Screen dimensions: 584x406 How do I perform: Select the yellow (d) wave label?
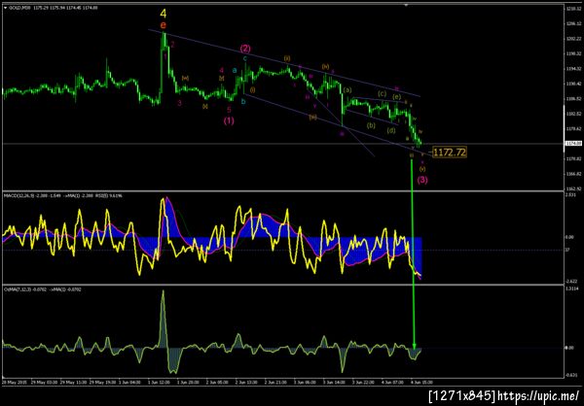390,130
